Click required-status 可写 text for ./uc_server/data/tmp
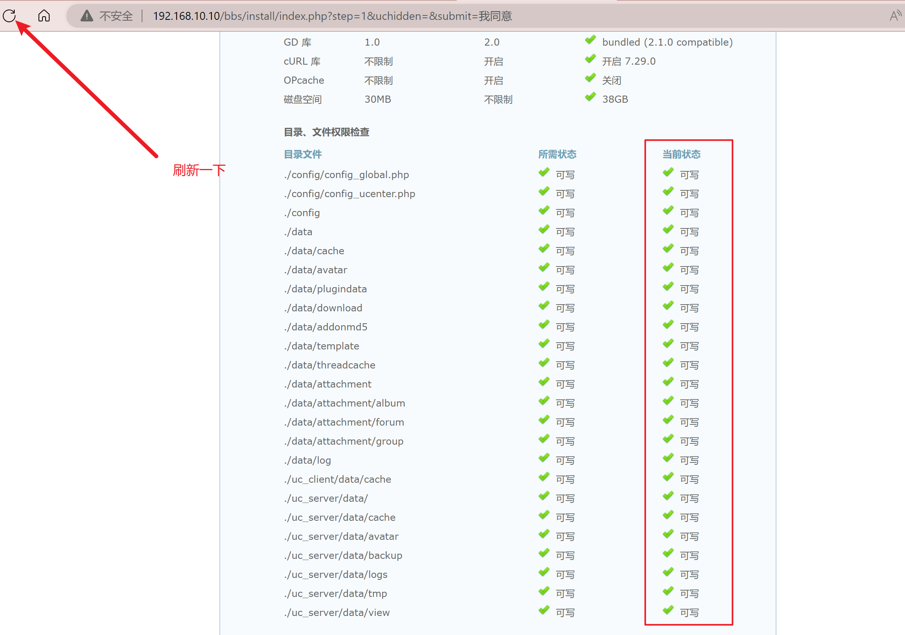The image size is (905, 635). (x=565, y=594)
